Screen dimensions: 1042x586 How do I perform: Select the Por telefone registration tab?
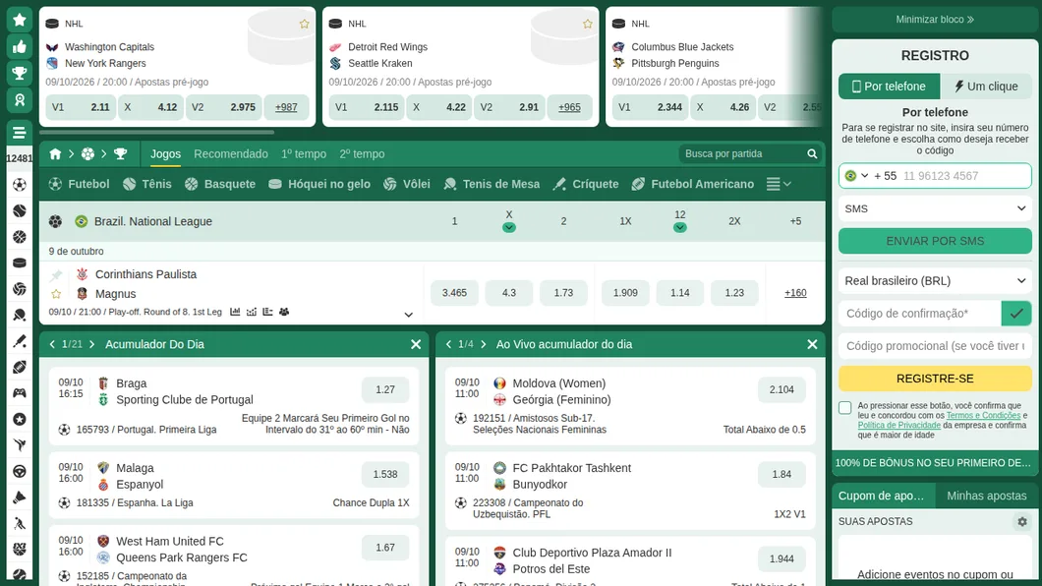pyautogui.click(x=890, y=87)
